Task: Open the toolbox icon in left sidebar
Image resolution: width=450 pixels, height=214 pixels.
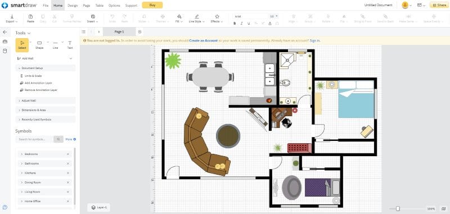Action: (x=4, y=42)
